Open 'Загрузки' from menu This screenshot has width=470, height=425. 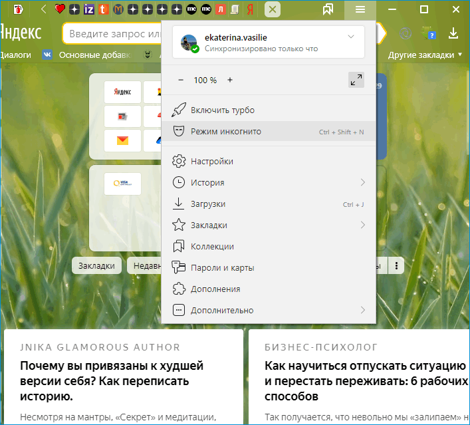point(269,204)
